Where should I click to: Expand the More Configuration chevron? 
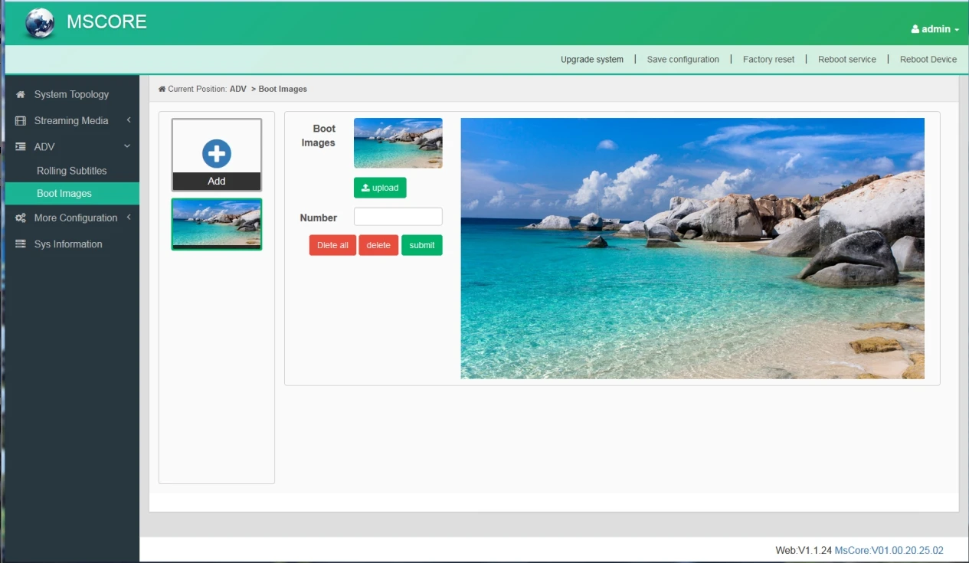click(129, 218)
